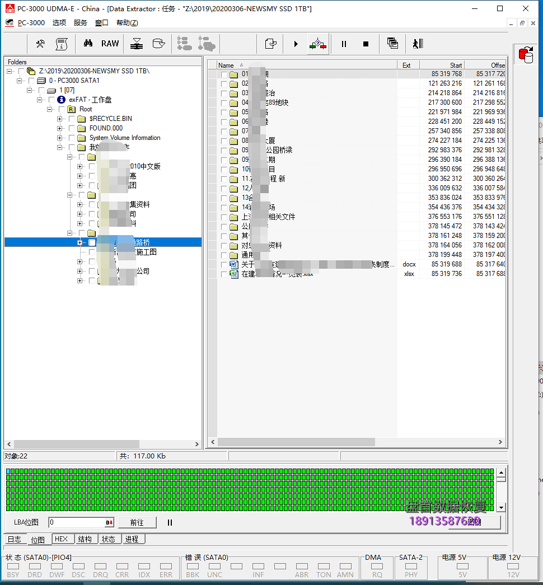
Task: Check the System Volume Information checkbox
Action: 72,138
